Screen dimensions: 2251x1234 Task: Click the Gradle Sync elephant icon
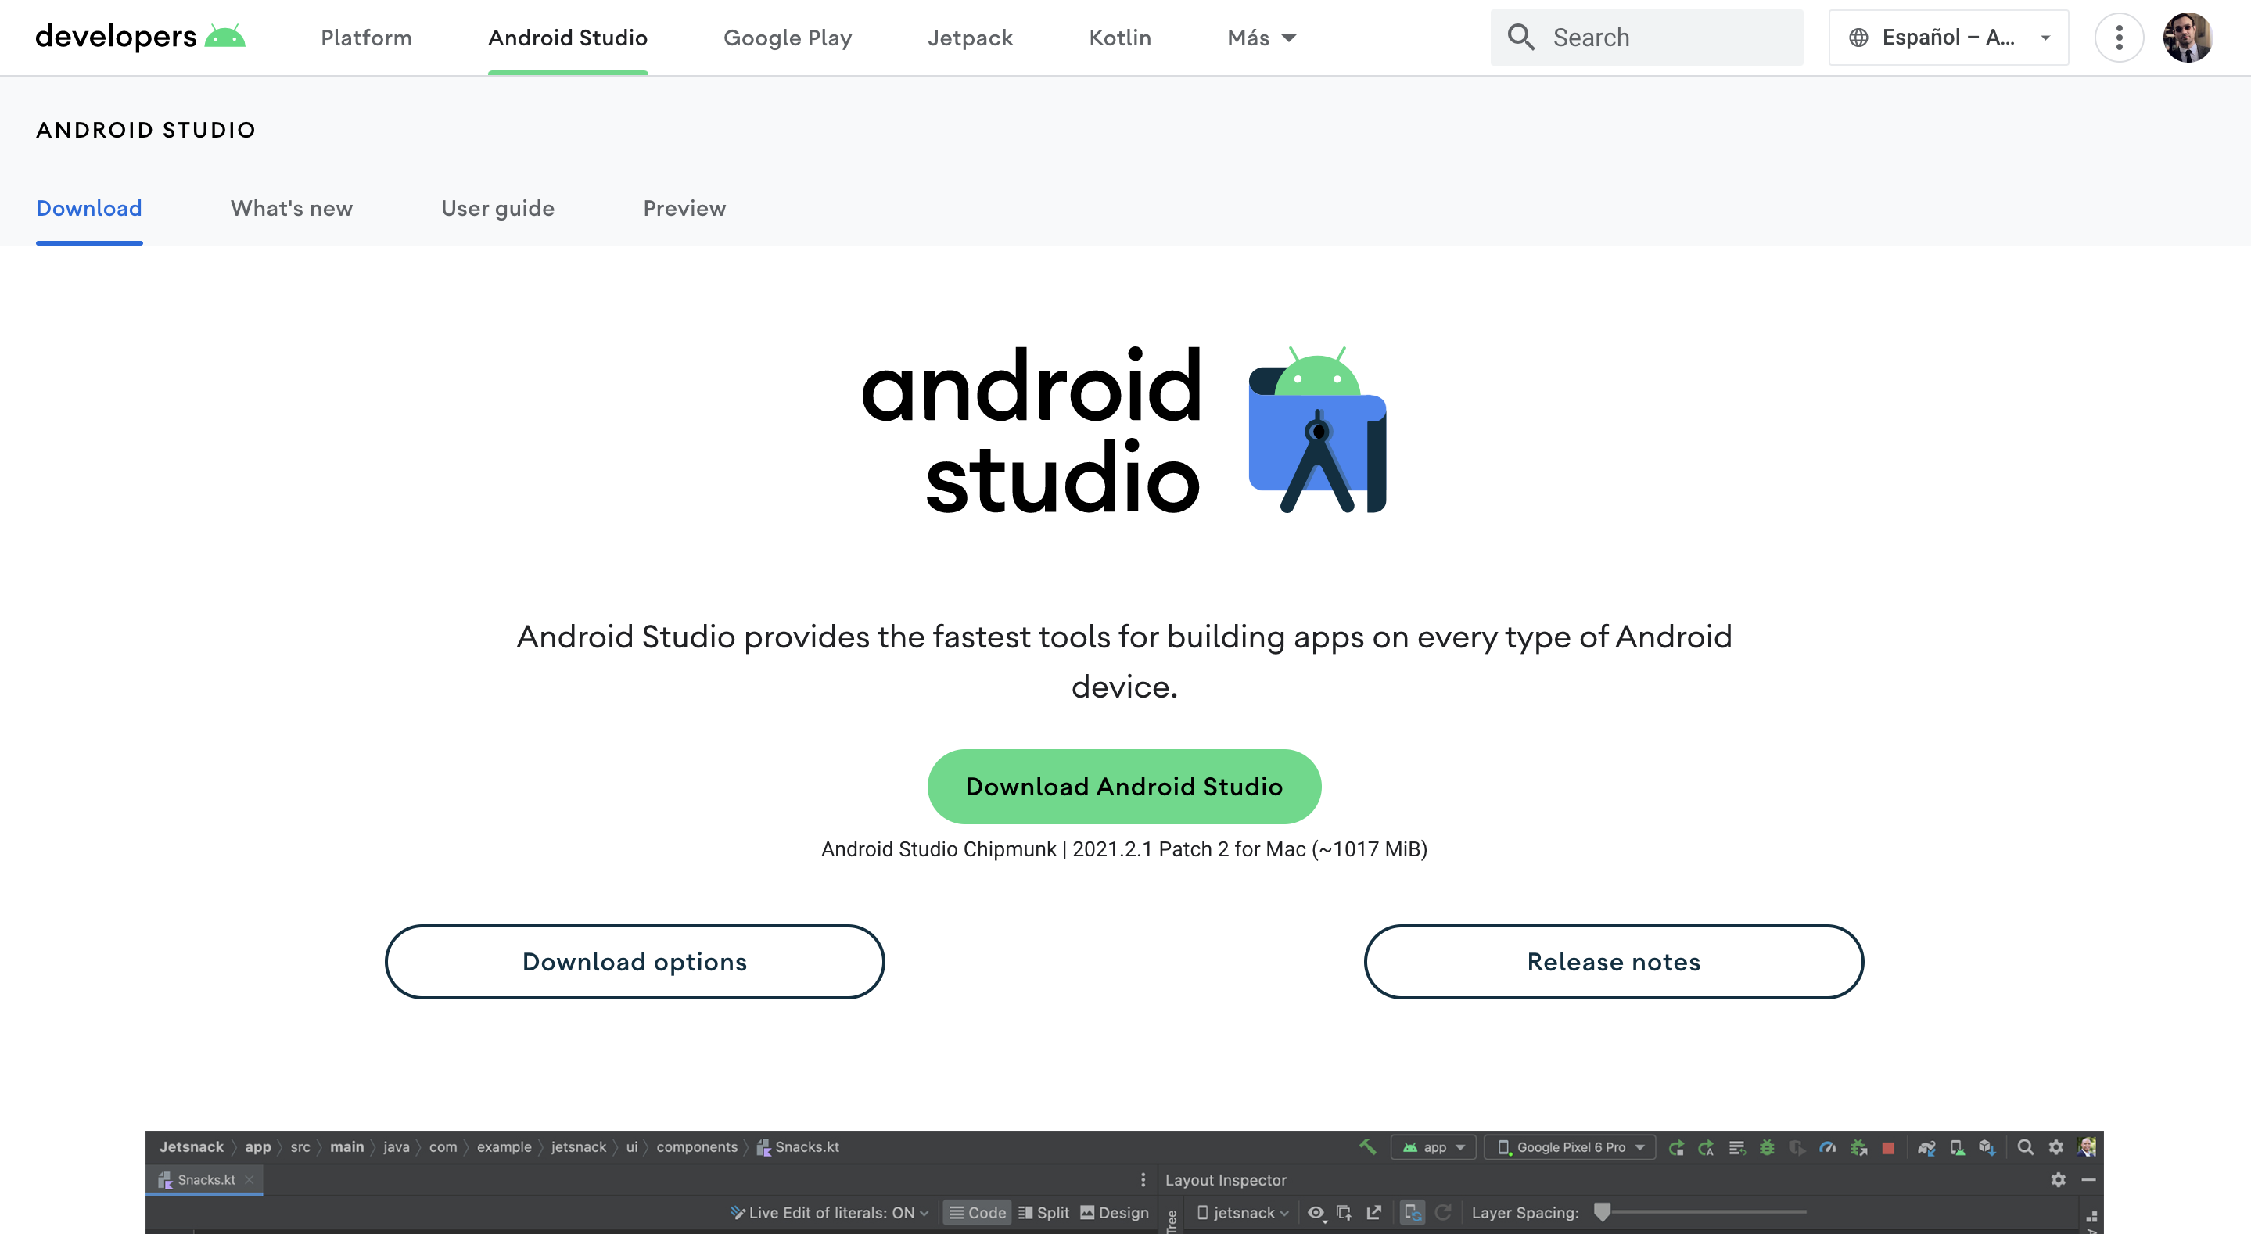tap(1927, 1147)
